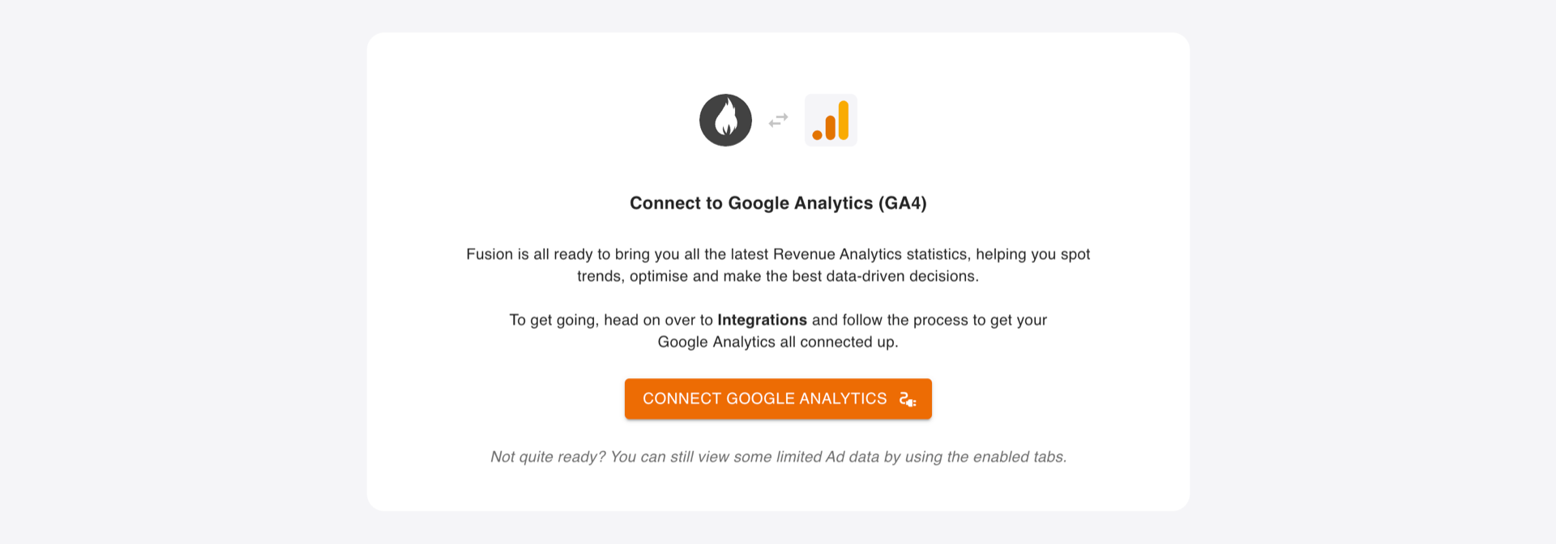Click the "helping you spot" phrase
Image resolution: width=1556 pixels, height=544 pixels.
(x=1032, y=254)
